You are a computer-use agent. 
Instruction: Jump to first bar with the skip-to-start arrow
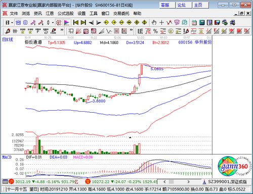tap(76, 22)
